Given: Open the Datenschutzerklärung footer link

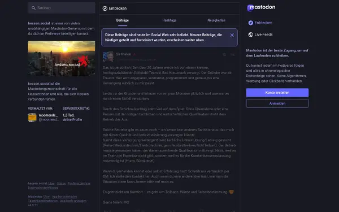Looking at the screenshot, I should click(43, 188).
